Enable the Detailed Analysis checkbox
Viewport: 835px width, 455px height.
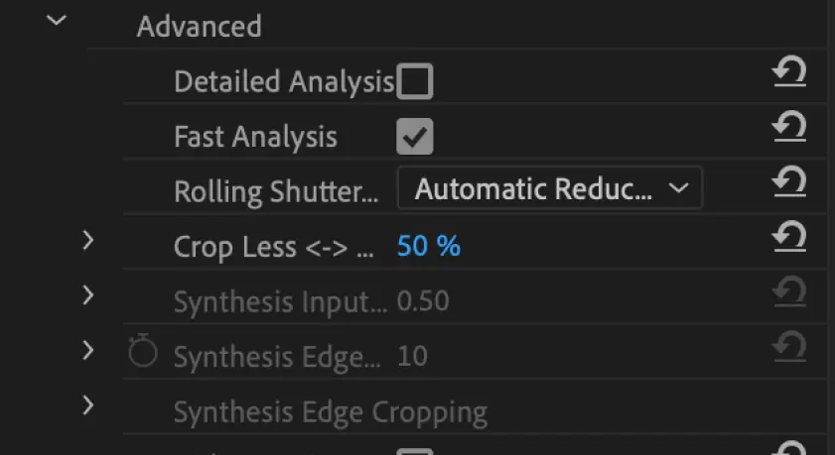click(415, 82)
